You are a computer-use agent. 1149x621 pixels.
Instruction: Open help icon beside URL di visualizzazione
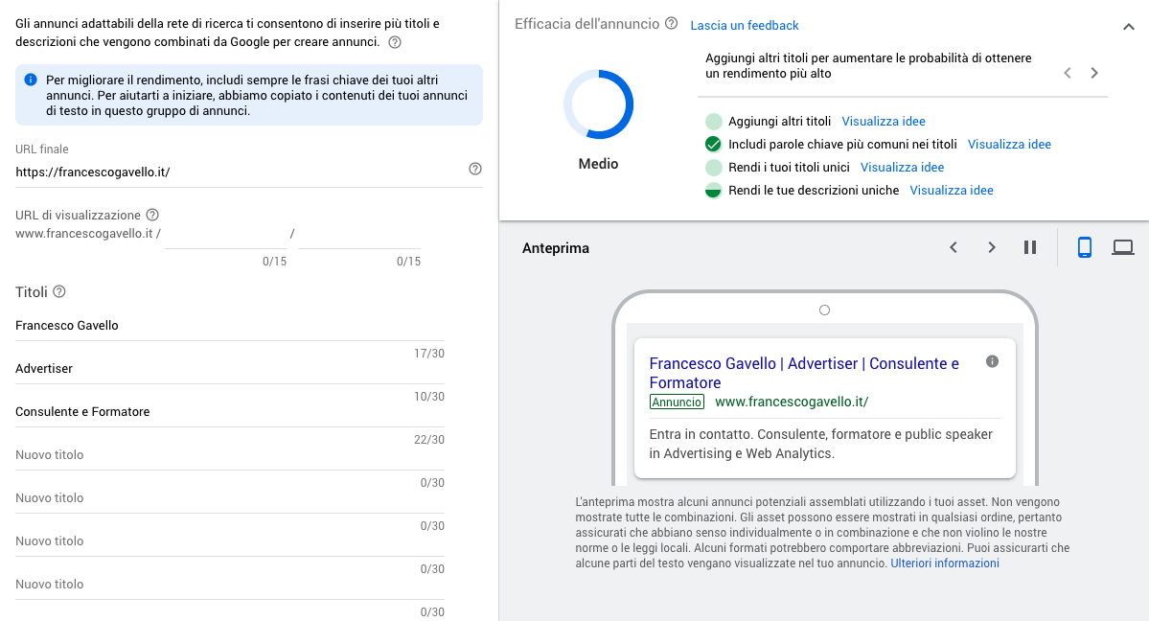pos(152,215)
